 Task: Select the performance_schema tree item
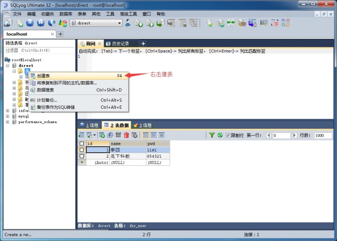37,122
